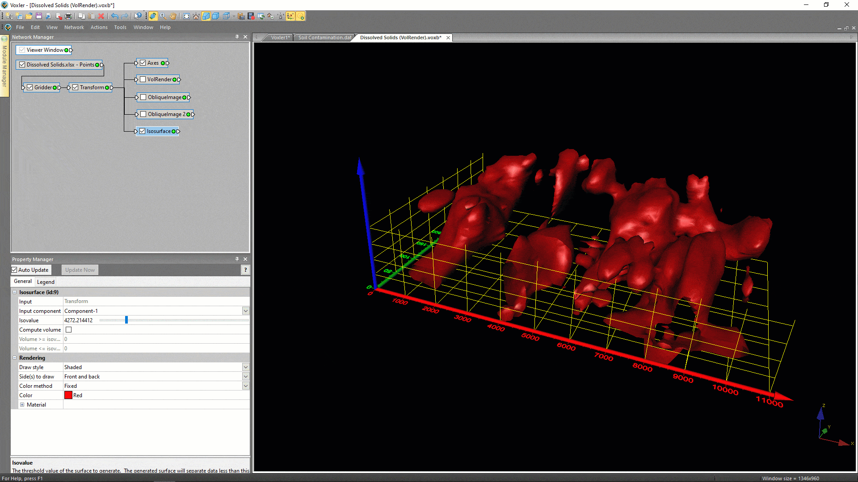Image resolution: width=858 pixels, height=482 pixels.
Task: Click the Record video filmstrip icon
Action: tap(251, 16)
